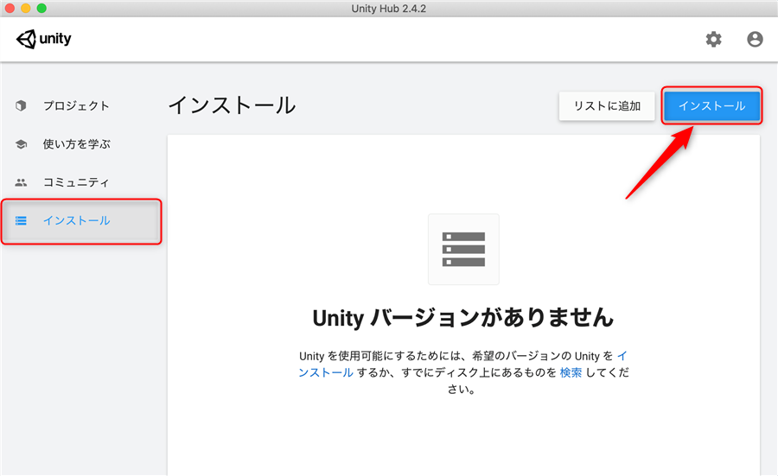Click the Unity logo in the header
This screenshot has height=476, width=778.
tap(44, 39)
